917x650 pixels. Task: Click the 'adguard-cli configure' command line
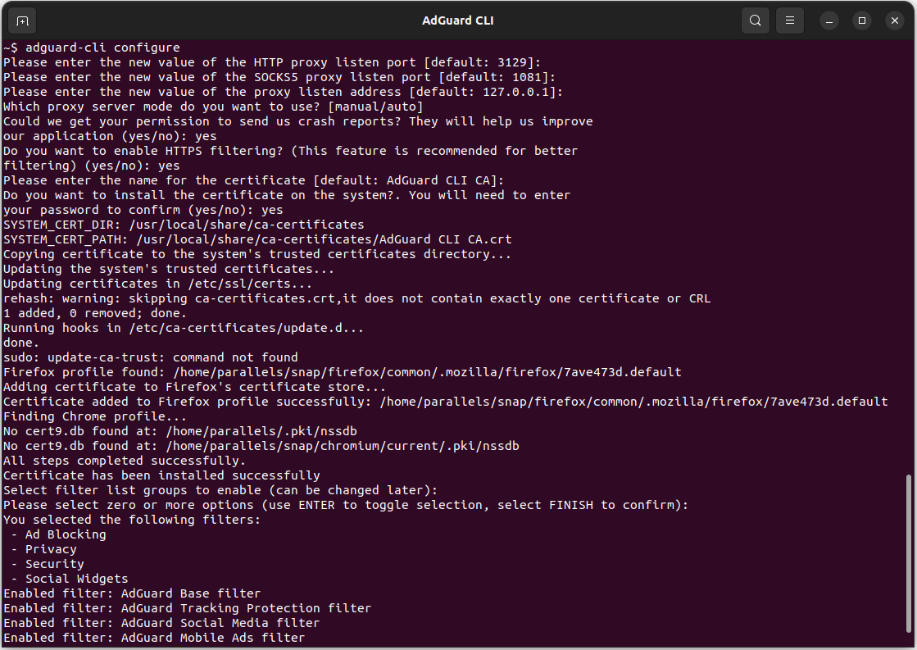point(92,48)
